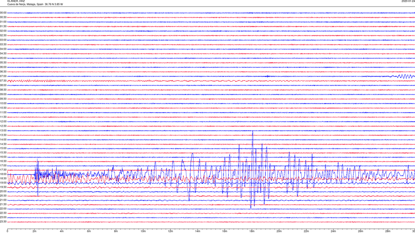Select the 06:00 time label
Image resolution: width=415 pixels, height=233 pixels.
pos(3,67)
